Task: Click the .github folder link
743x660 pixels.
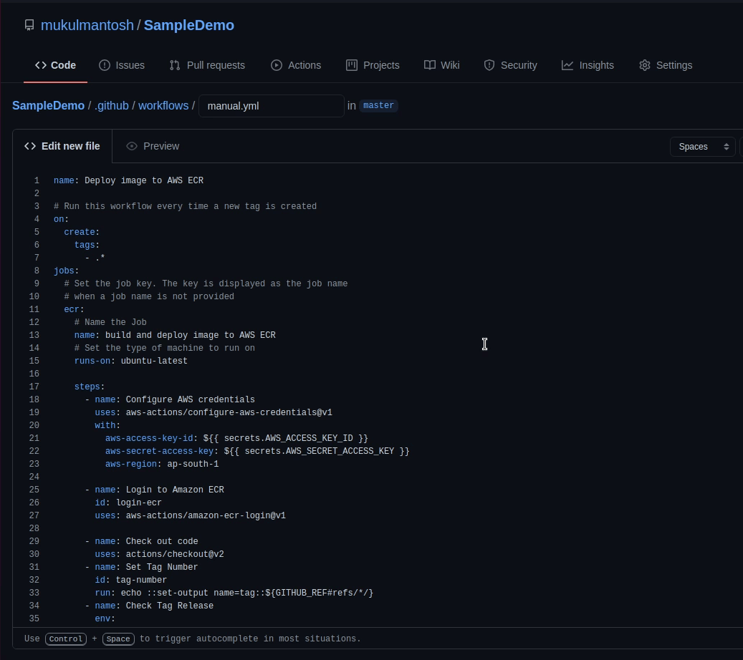Action: point(111,105)
